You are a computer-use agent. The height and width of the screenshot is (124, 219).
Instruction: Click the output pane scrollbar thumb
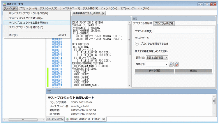214,101
